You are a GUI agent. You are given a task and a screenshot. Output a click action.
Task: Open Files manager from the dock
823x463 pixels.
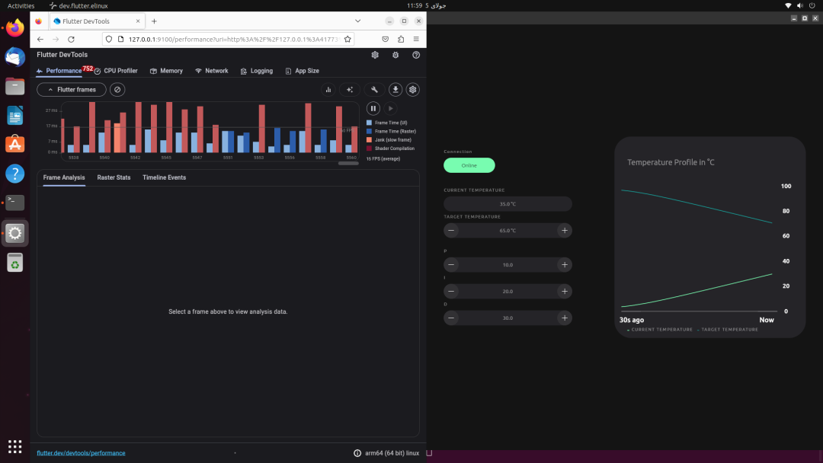(14, 87)
